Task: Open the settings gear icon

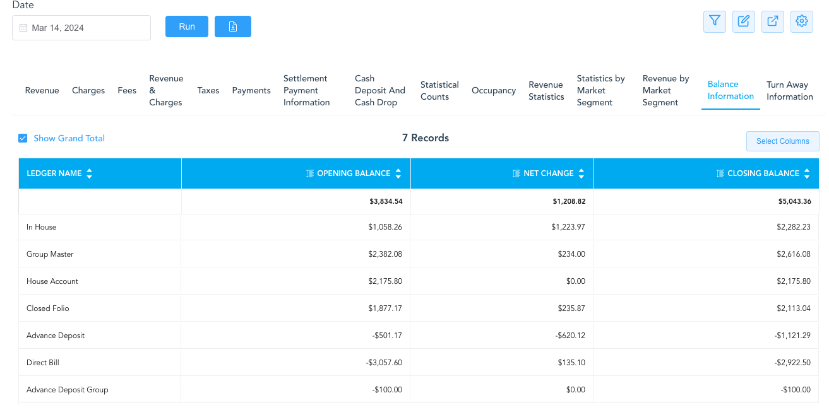Action: tap(801, 21)
